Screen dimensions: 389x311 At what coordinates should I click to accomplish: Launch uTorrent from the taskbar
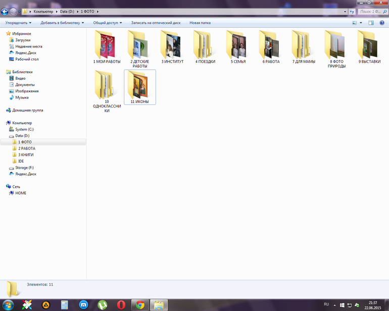pyautogui.click(x=103, y=304)
